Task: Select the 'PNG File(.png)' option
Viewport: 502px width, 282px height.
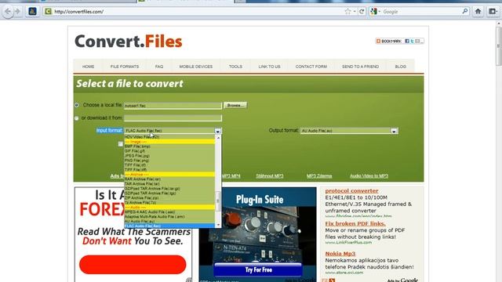Action: click(169, 161)
